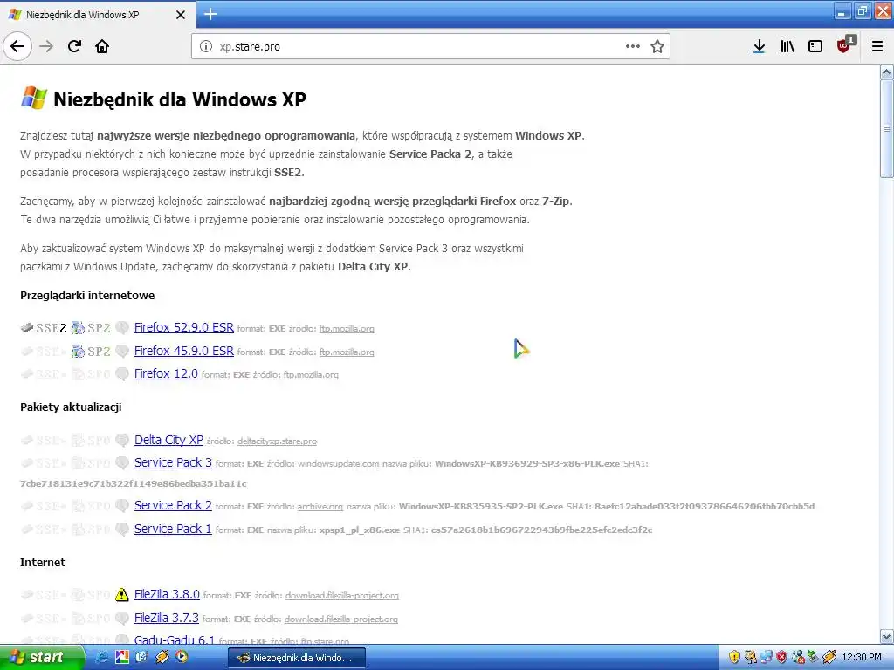Reload the current page
894x670 pixels.
point(74,47)
